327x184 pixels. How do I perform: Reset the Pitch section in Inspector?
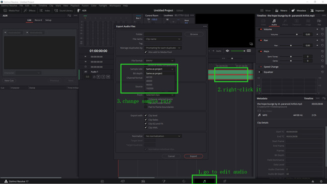322,51
